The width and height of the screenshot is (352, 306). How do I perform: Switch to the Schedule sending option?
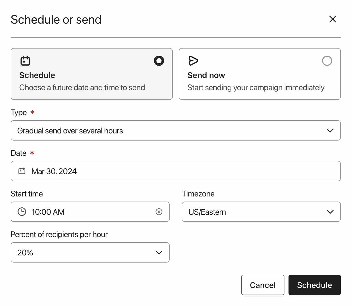click(91, 74)
